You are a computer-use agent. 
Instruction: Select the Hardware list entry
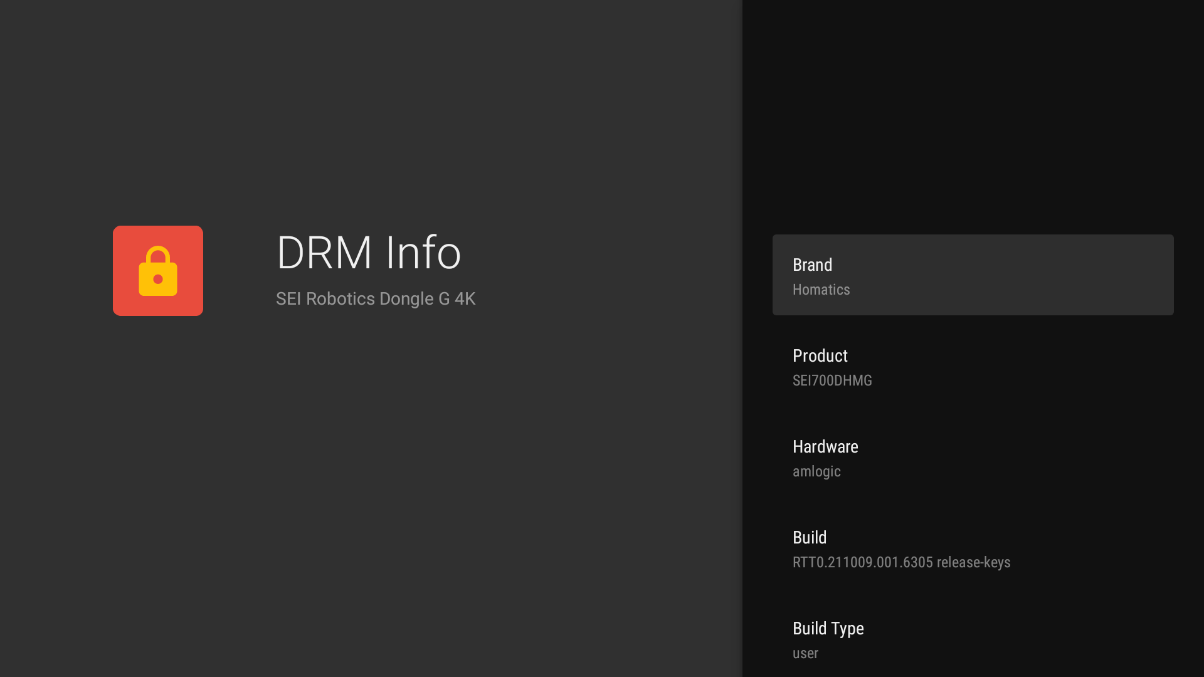coord(972,458)
